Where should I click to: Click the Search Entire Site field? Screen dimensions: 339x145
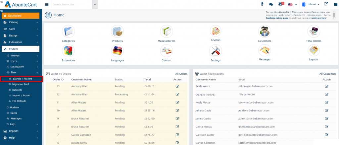click(72, 4)
